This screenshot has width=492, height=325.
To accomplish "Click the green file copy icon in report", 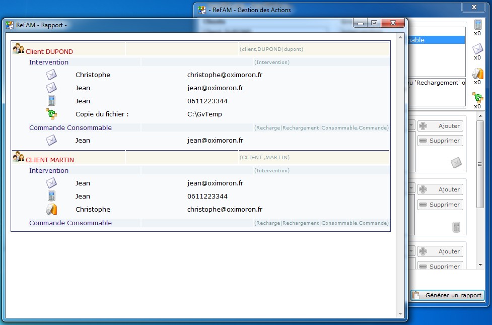I will click(x=51, y=114).
